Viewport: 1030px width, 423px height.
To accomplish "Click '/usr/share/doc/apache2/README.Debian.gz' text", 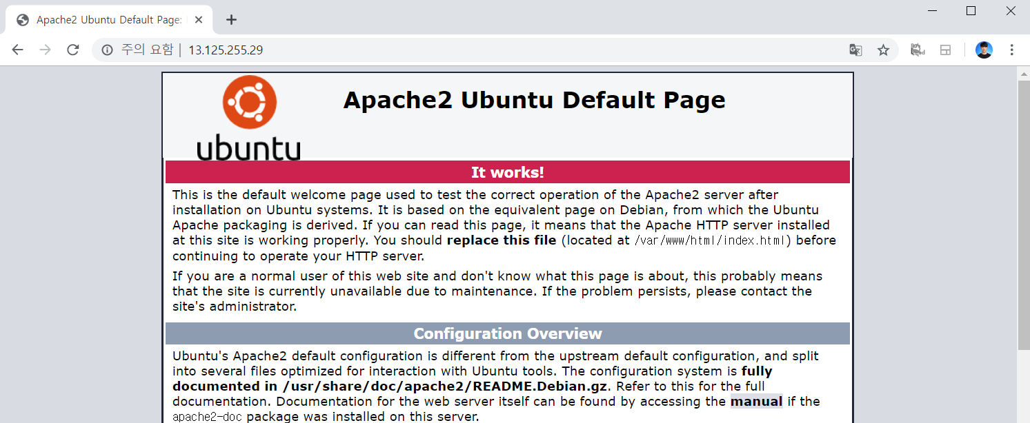I will click(445, 386).
